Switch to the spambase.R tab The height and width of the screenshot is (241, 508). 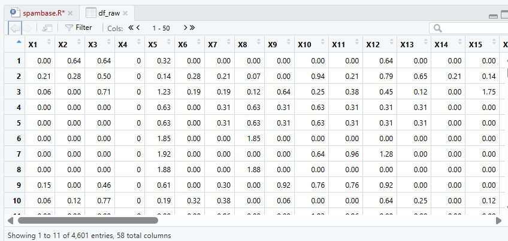(x=44, y=13)
